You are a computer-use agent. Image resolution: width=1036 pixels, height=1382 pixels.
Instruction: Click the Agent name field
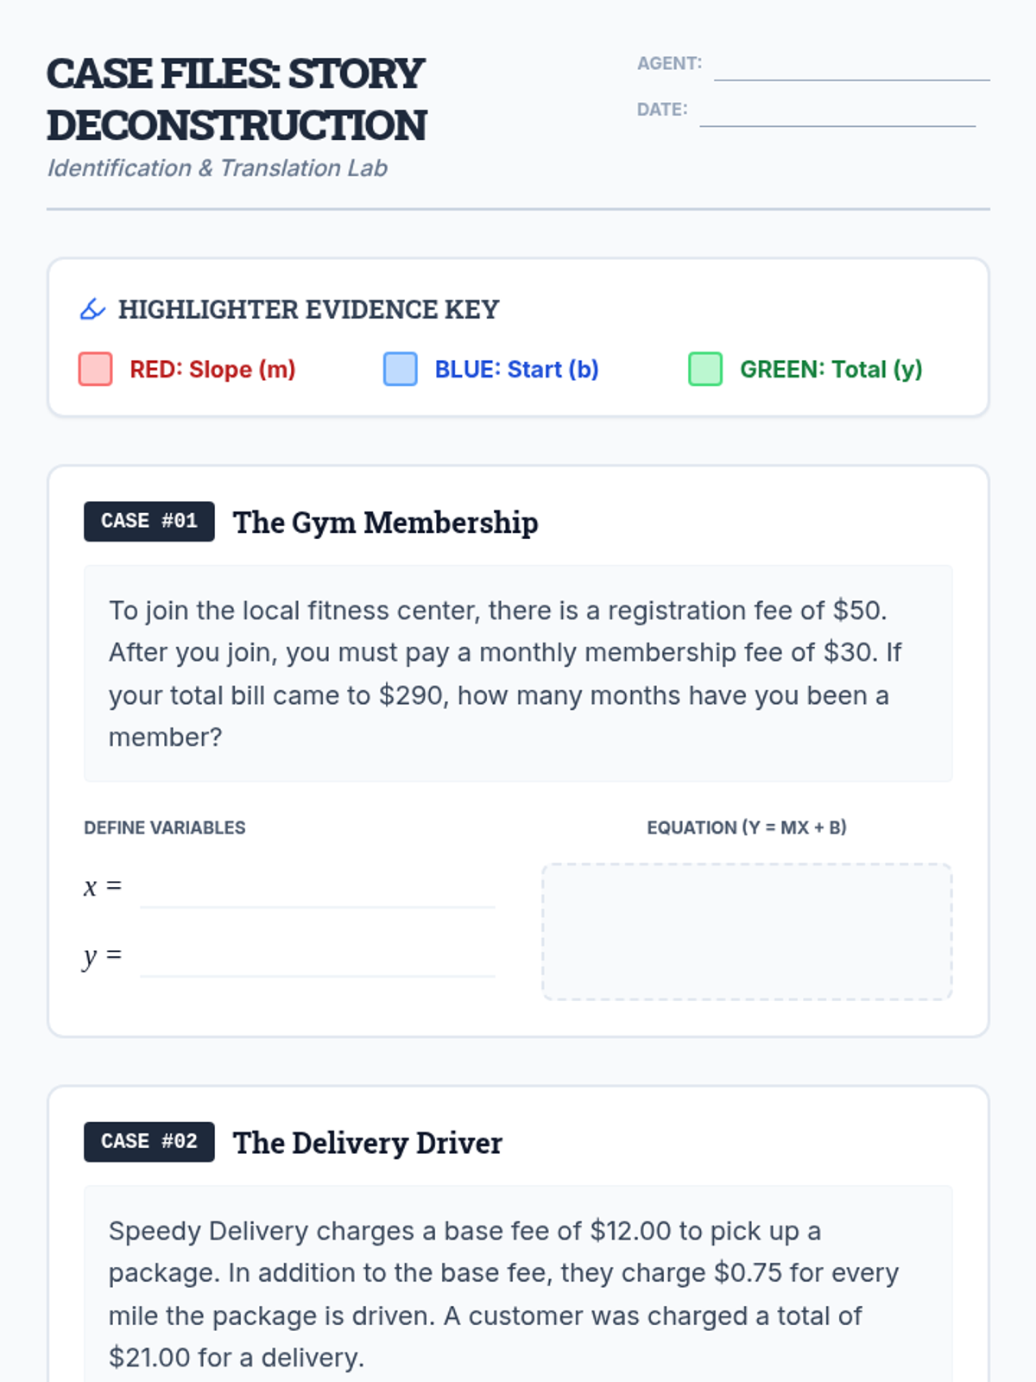click(852, 64)
